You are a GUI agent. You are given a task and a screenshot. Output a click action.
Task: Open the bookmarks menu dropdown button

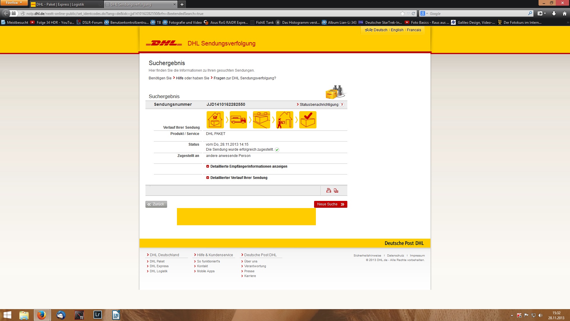coord(542,13)
